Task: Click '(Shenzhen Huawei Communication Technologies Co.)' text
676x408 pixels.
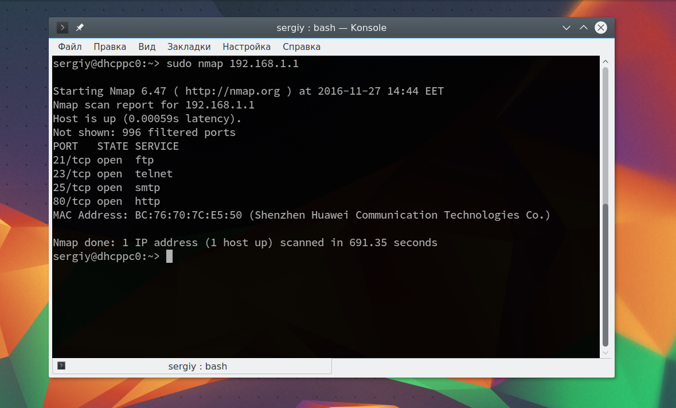Action: 400,215
